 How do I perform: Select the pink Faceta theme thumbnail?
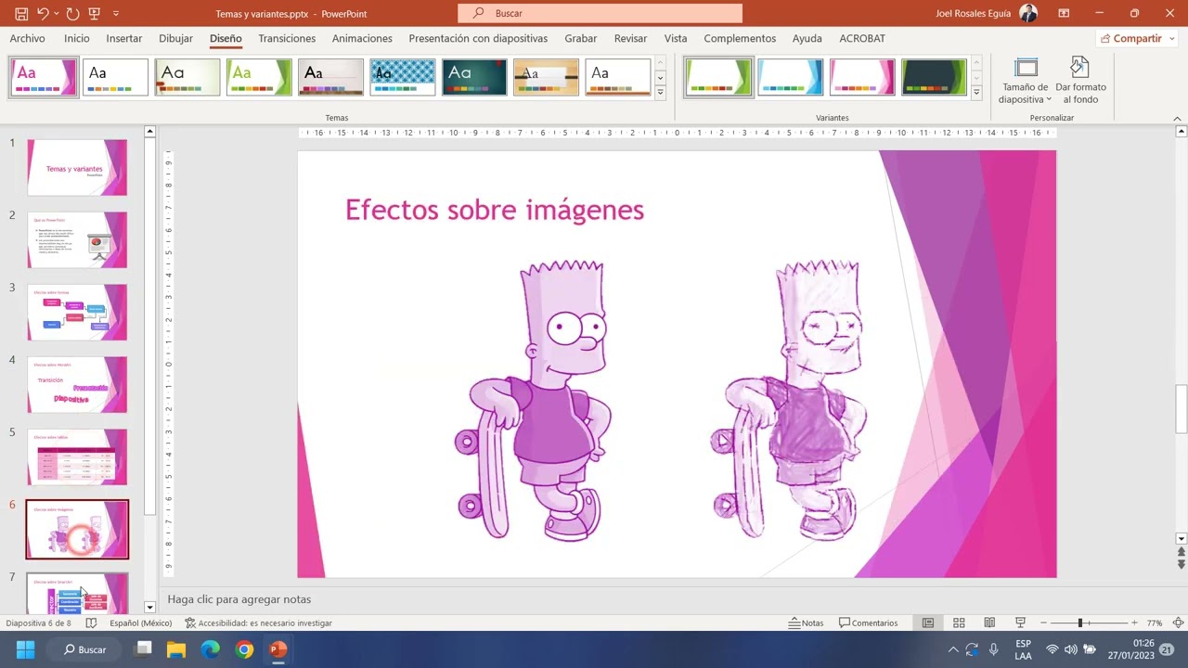click(44, 77)
